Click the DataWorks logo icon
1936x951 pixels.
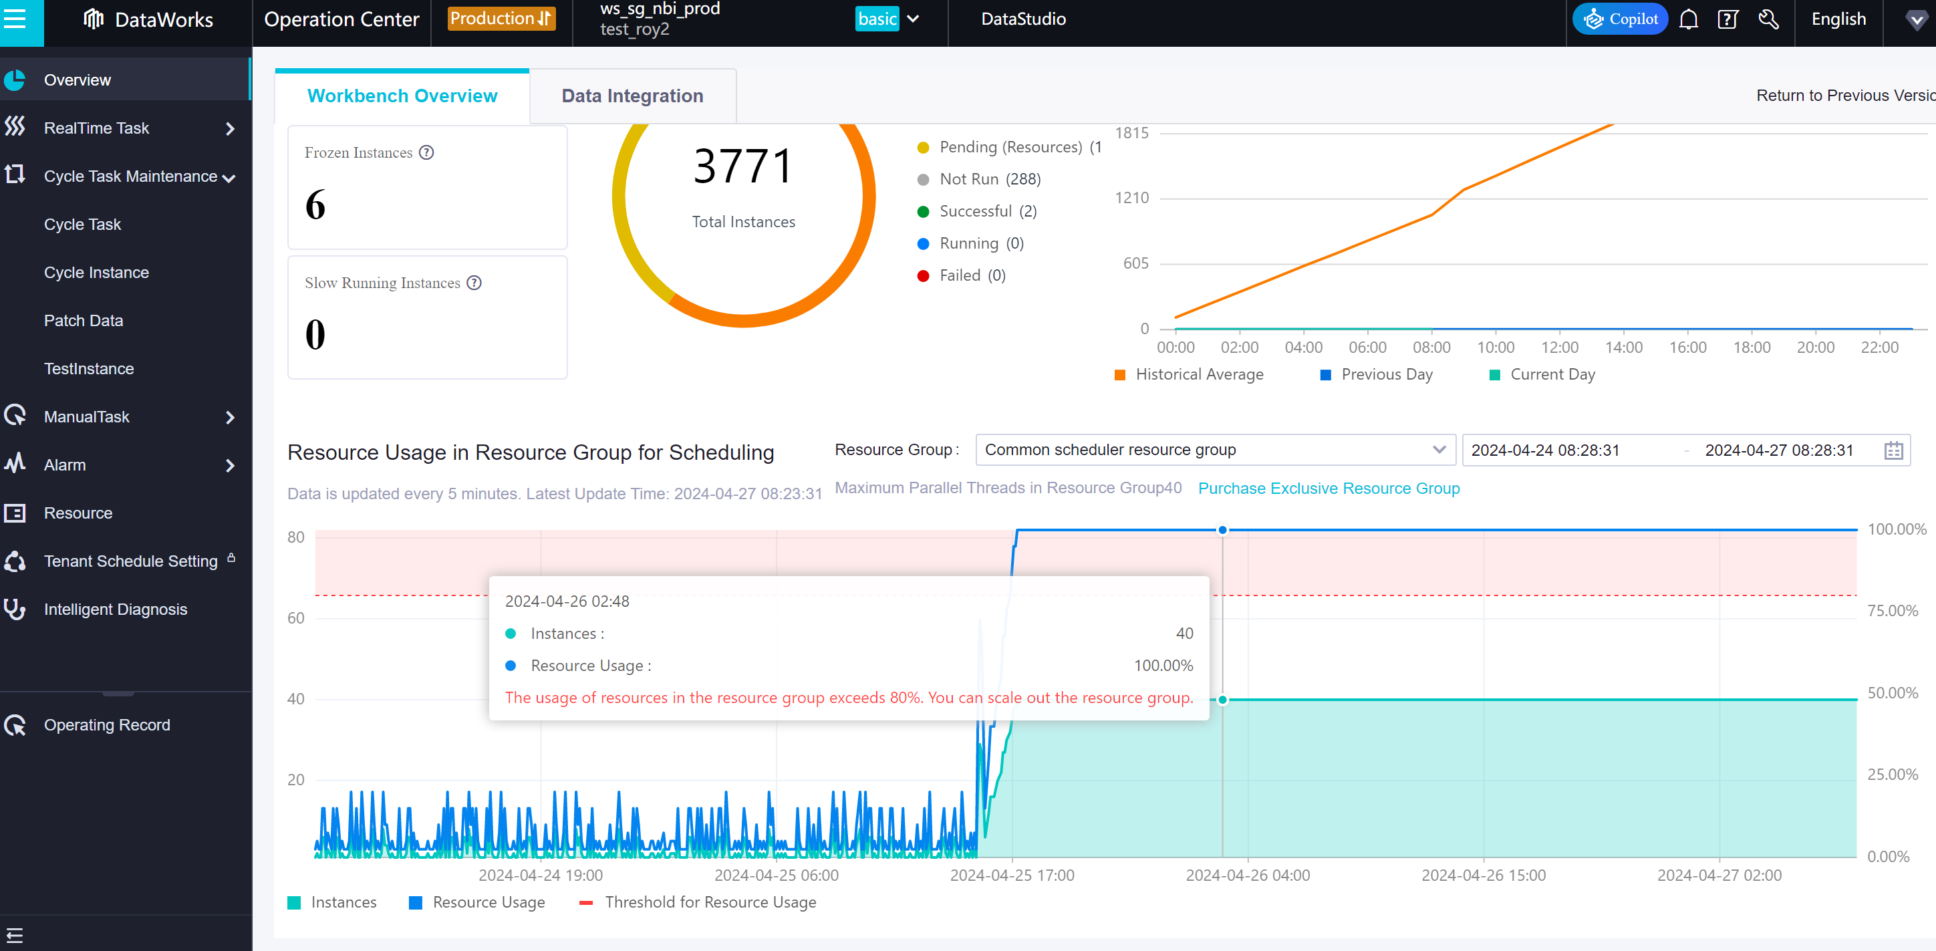[93, 19]
